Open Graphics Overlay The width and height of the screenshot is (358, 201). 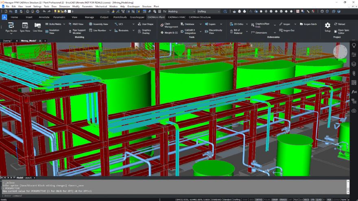pyautogui.click(x=144, y=32)
